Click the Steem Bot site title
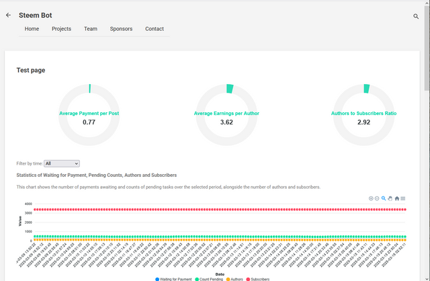 pos(36,15)
